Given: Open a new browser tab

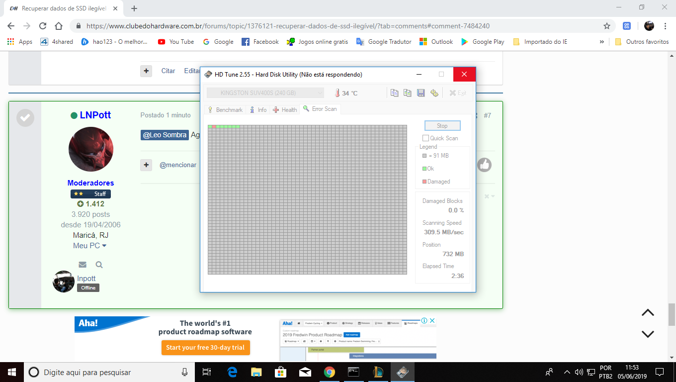Looking at the screenshot, I should pos(134,8).
